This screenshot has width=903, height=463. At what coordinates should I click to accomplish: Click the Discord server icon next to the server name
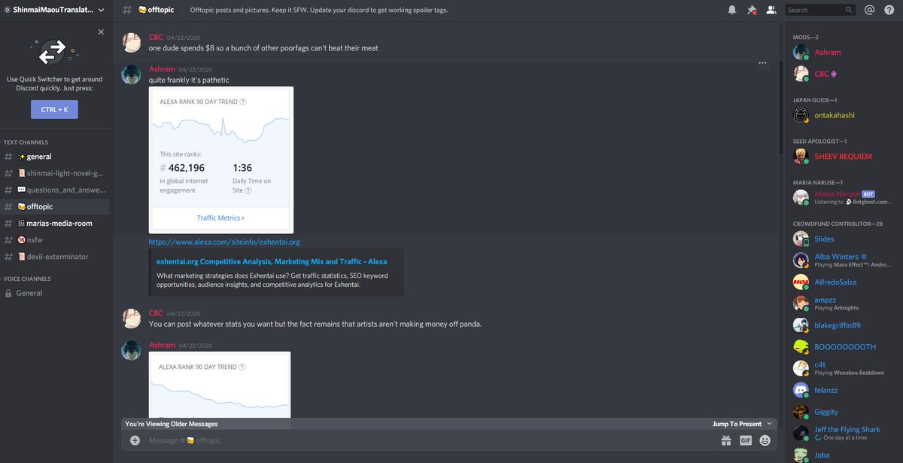7,10
